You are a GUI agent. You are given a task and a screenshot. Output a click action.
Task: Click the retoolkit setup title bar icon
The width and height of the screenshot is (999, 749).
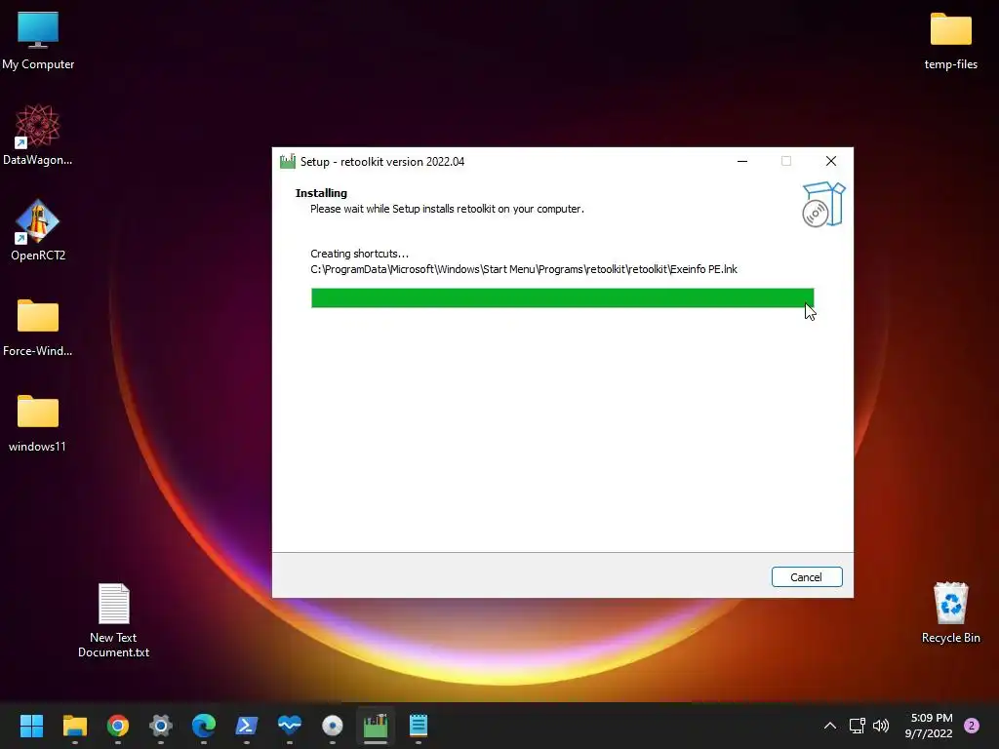point(288,161)
